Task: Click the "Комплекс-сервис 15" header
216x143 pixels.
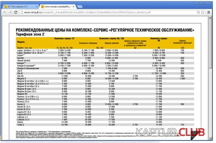Action: pyautogui.click(x=64, y=38)
